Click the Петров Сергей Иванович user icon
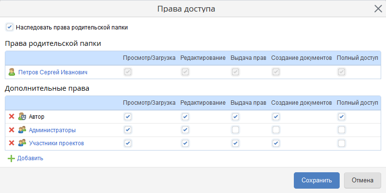386x193 pixels. [12, 72]
